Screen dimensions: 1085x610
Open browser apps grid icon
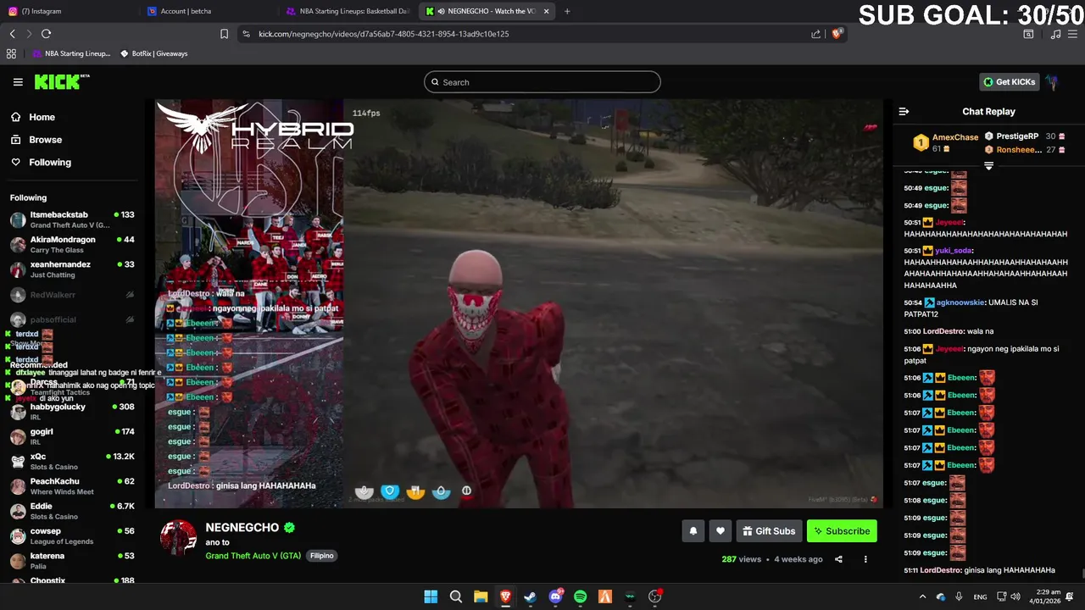[x=11, y=53]
